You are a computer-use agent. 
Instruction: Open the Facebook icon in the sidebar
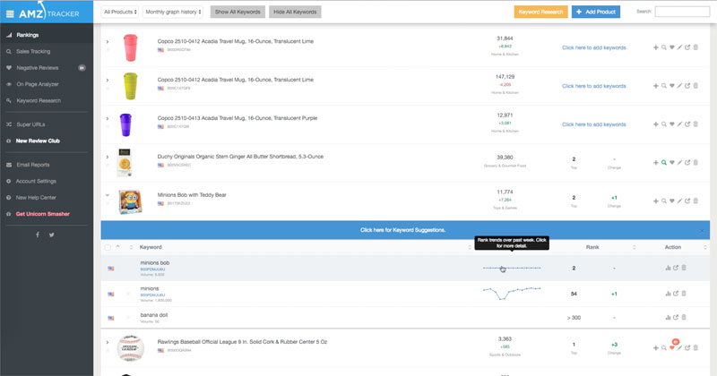[x=38, y=235]
